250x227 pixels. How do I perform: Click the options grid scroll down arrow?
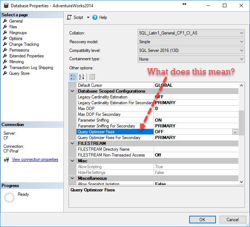coord(241,182)
